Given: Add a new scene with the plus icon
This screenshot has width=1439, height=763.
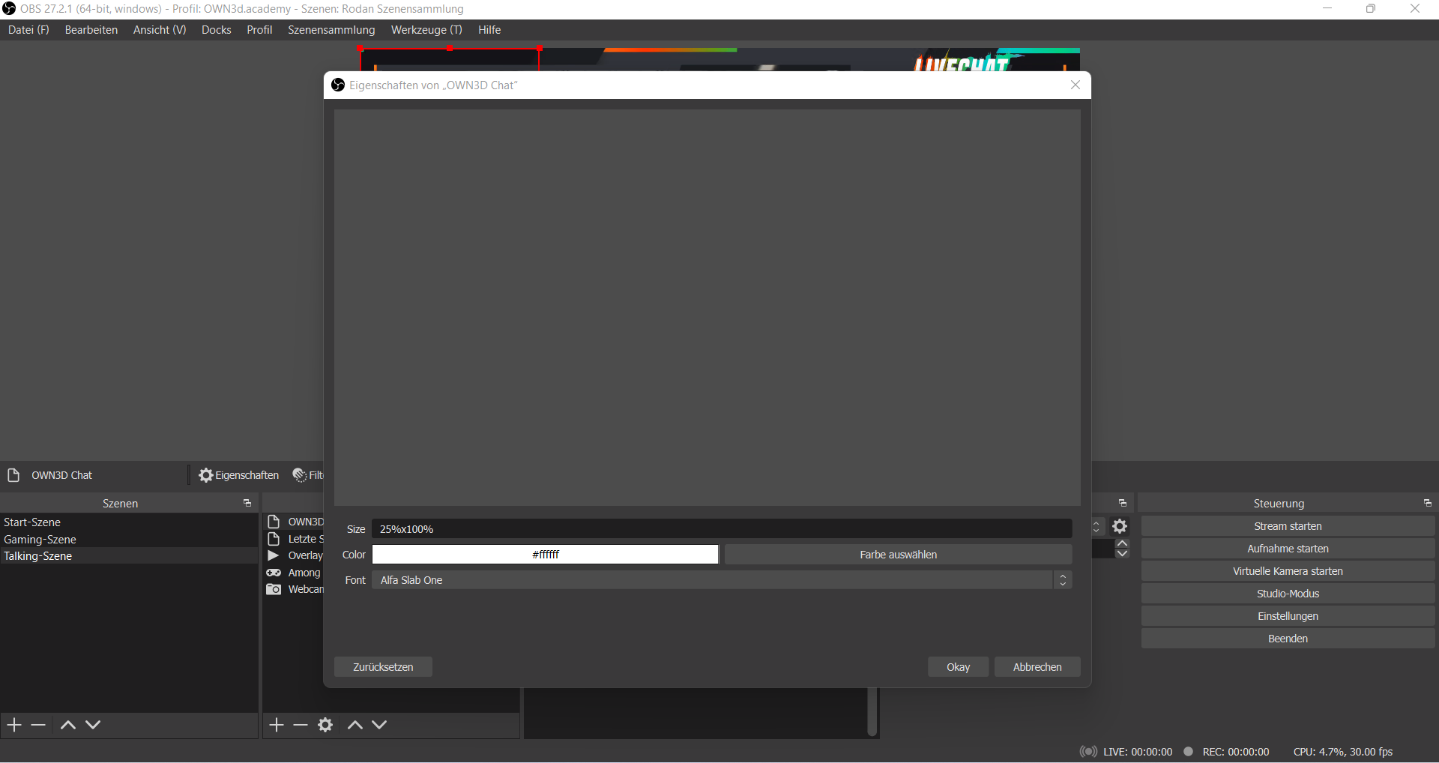Looking at the screenshot, I should pyautogui.click(x=13, y=725).
